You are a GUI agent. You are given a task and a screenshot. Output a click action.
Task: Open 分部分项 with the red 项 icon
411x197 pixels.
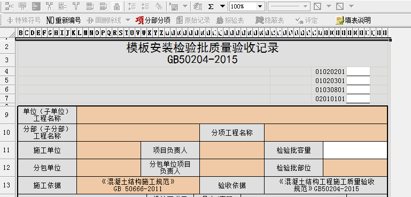[x=153, y=20]
